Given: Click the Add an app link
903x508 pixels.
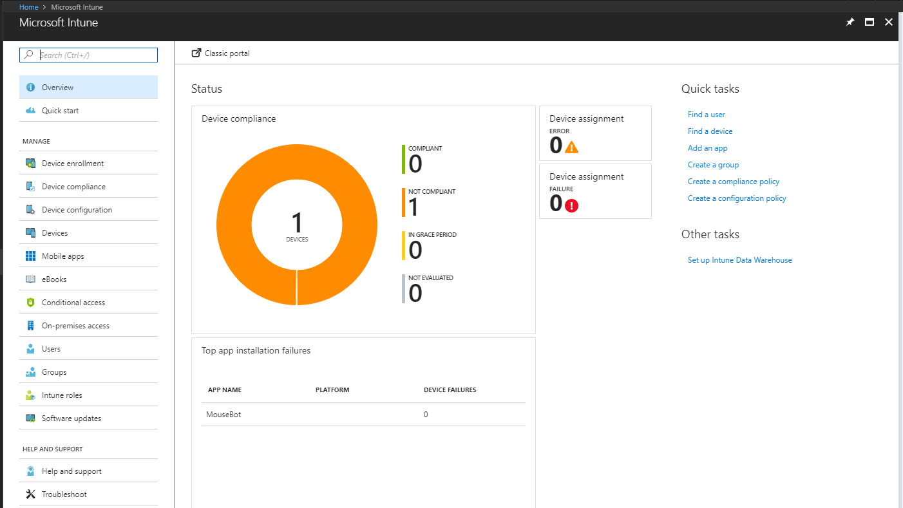Looking at the screenshot, I should point(707,148).
